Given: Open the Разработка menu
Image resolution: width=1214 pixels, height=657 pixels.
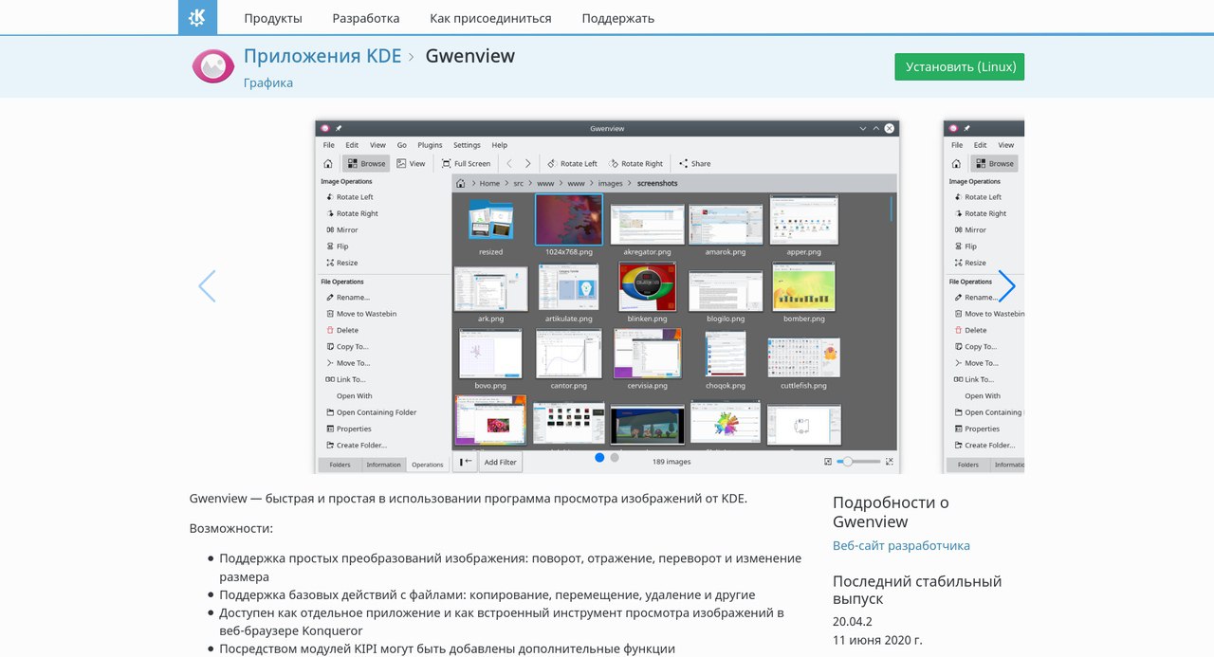Looking at the screenshot, I should pos(366,18).
